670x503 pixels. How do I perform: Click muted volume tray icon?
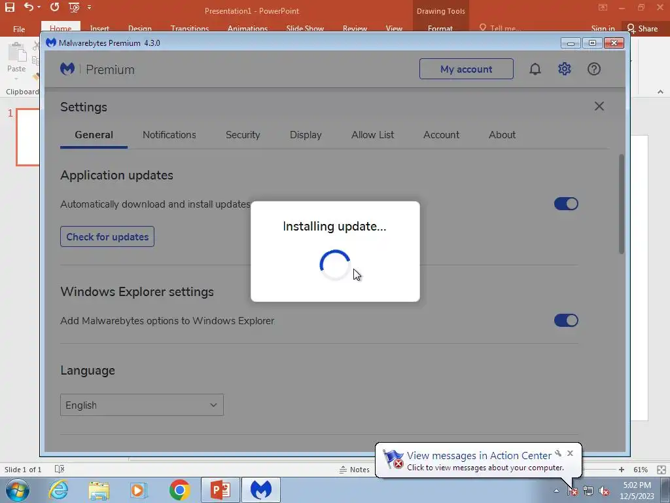coord(603,491)
